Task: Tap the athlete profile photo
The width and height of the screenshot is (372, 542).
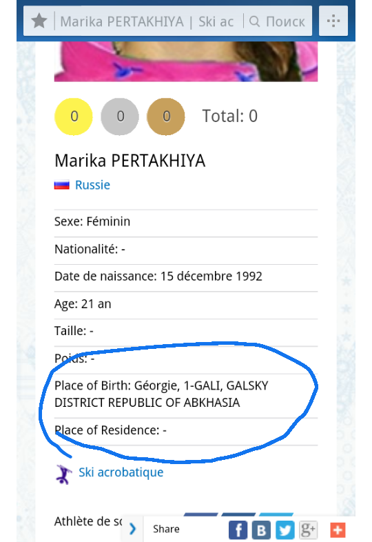Action: 186,61
